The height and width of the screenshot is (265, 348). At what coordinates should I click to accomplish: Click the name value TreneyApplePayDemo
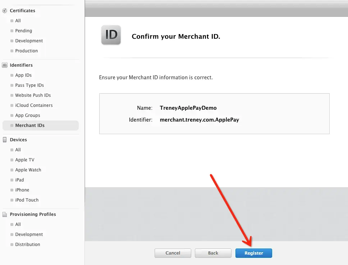point(188,108)
